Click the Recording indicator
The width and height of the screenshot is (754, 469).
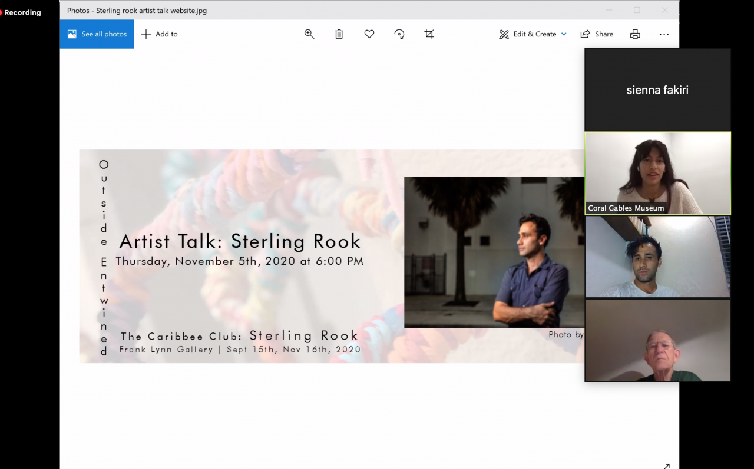pyautogui.click(x=22, y=12)
